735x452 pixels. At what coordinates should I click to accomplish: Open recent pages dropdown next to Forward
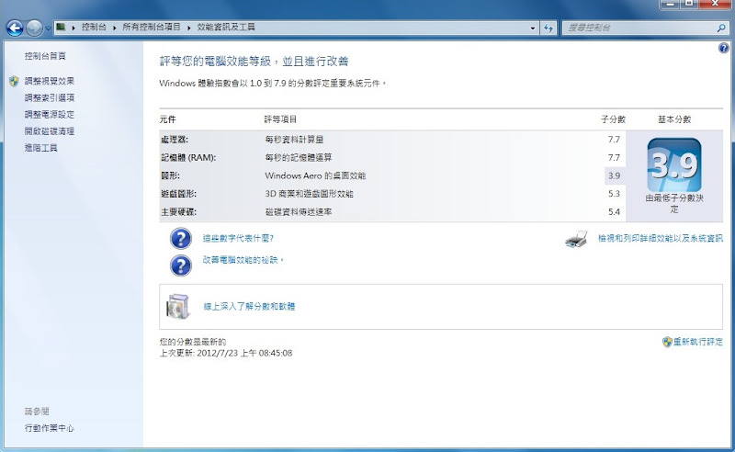pos(48,28)
